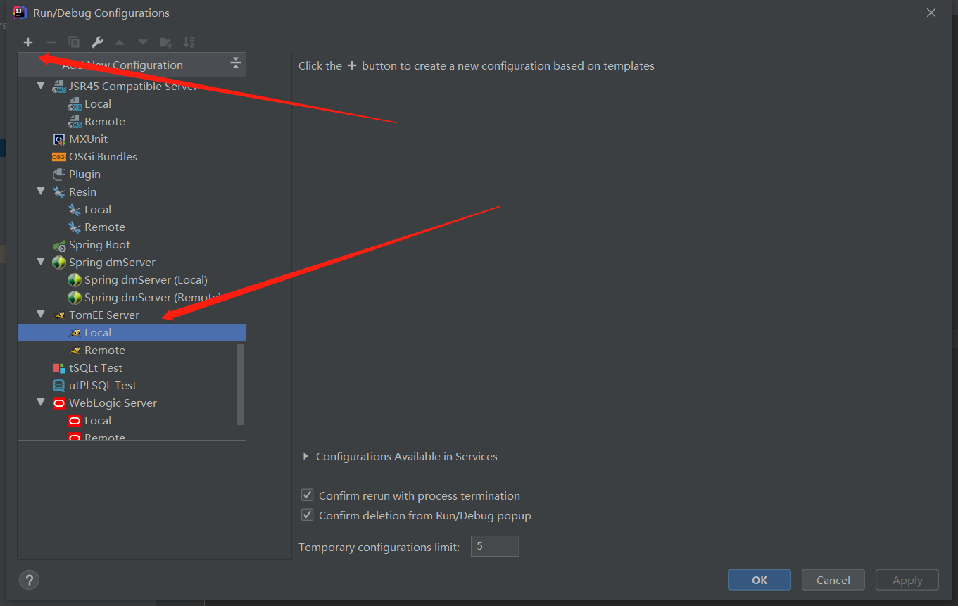The height and width of the screenshot is (606, 958).
Task: Click the icon beside Spring dmServer (Local)
Action: pyautogui.click(x=75, y=280)
